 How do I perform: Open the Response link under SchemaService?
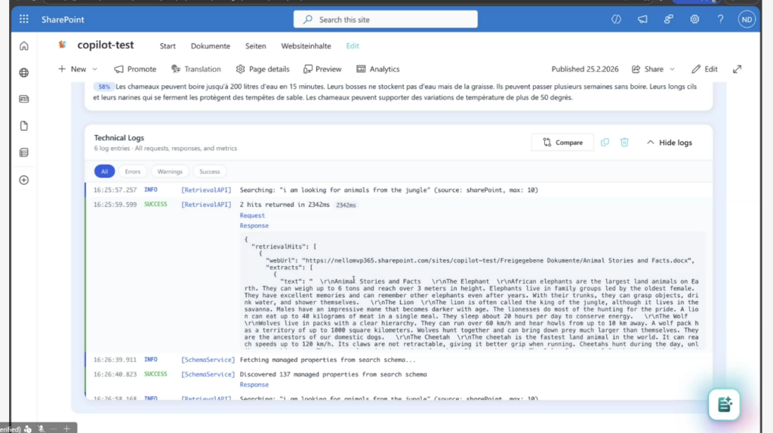254,385
